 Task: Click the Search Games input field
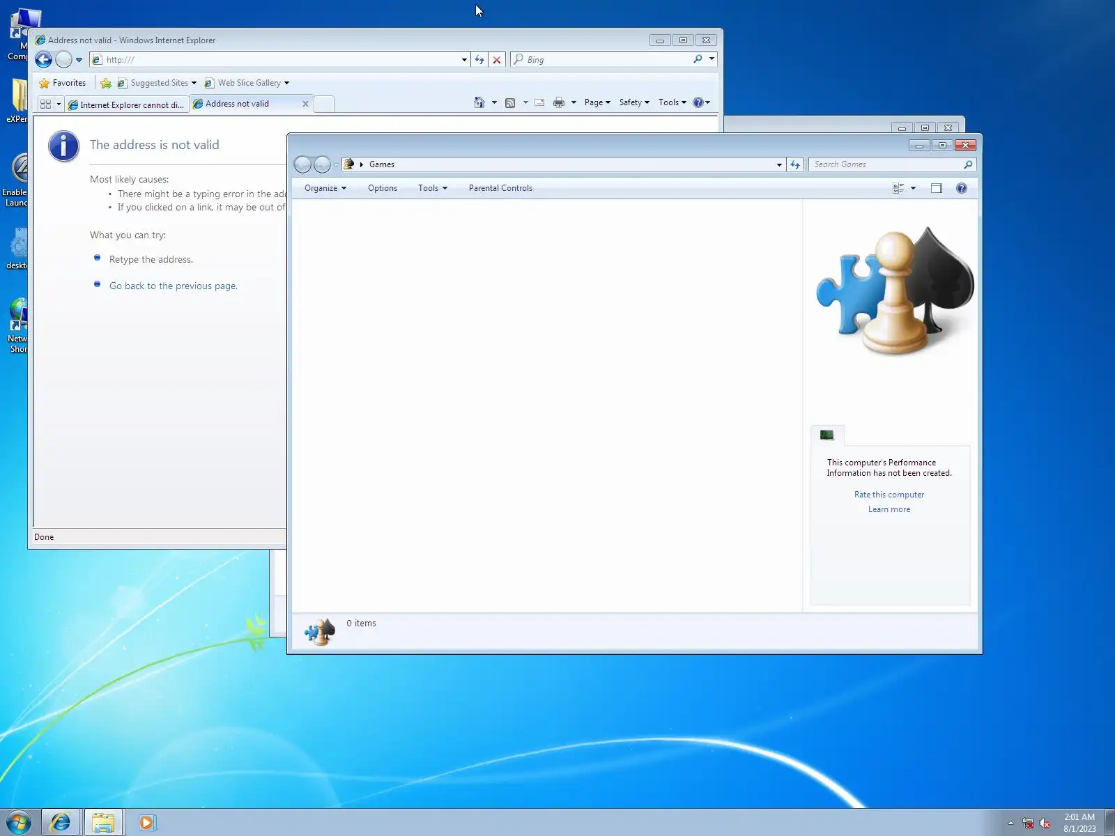click(x=885, y=164)
